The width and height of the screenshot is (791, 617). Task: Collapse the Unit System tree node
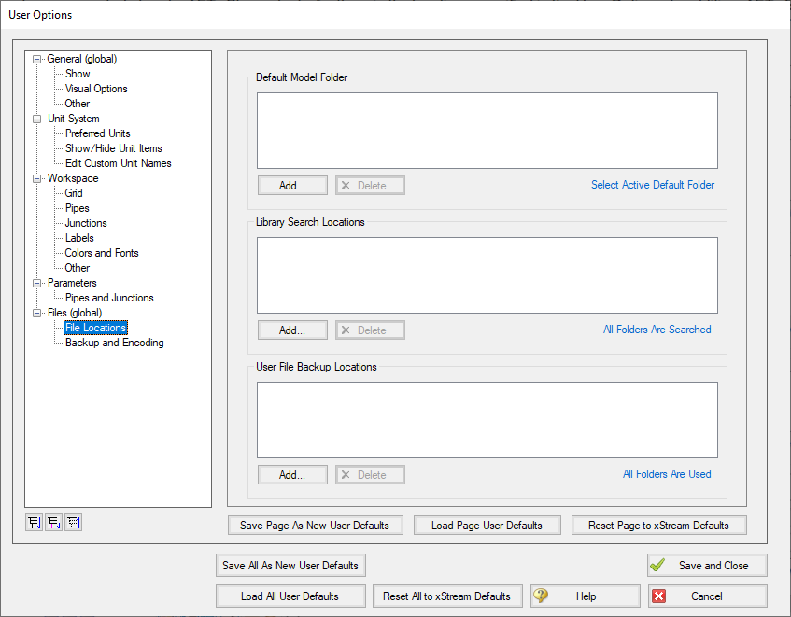tap(36, 119)
